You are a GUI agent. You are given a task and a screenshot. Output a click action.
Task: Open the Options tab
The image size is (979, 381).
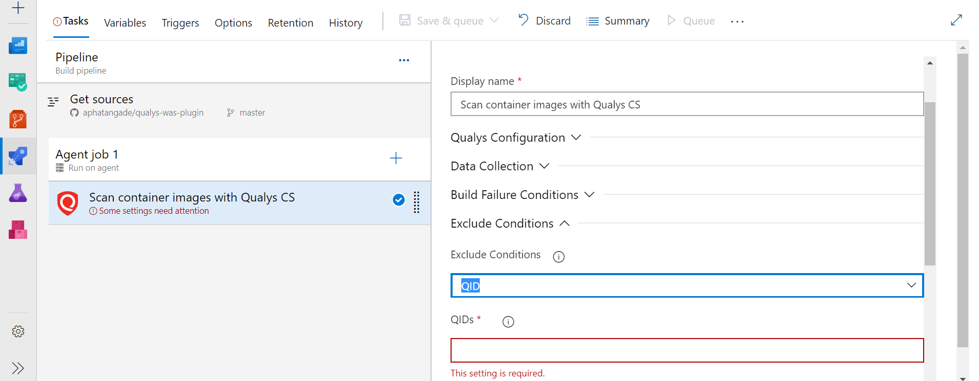pos(233,23)
